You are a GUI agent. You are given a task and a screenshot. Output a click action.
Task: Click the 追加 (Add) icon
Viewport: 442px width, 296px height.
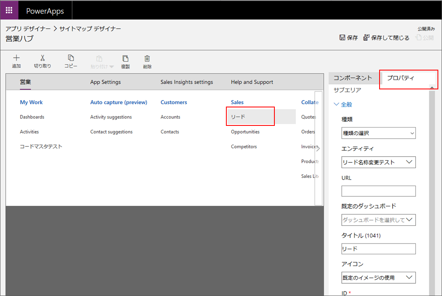click(16, 61)
